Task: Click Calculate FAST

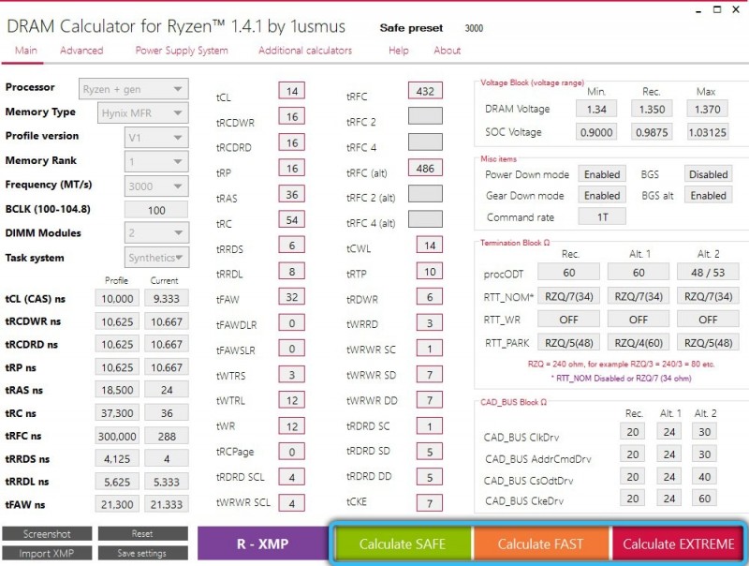Action: [540, 544]
